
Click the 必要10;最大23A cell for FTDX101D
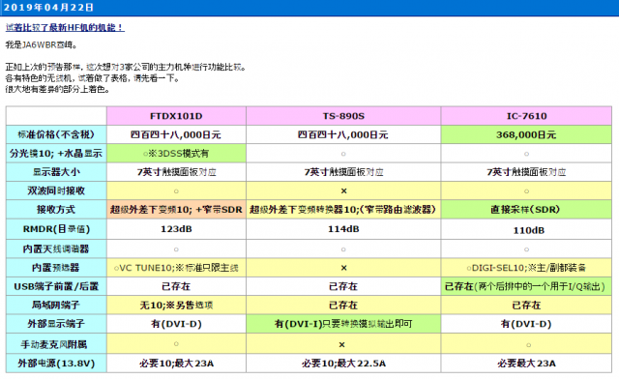[x=176, y=364]
